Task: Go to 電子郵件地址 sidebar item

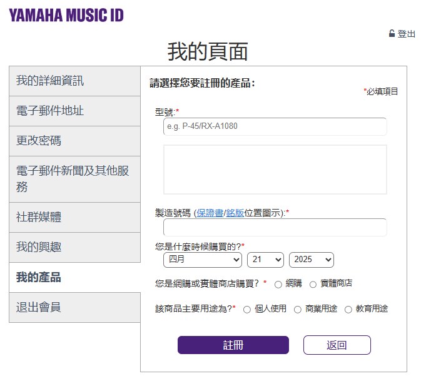Action: tap(74, 111)
